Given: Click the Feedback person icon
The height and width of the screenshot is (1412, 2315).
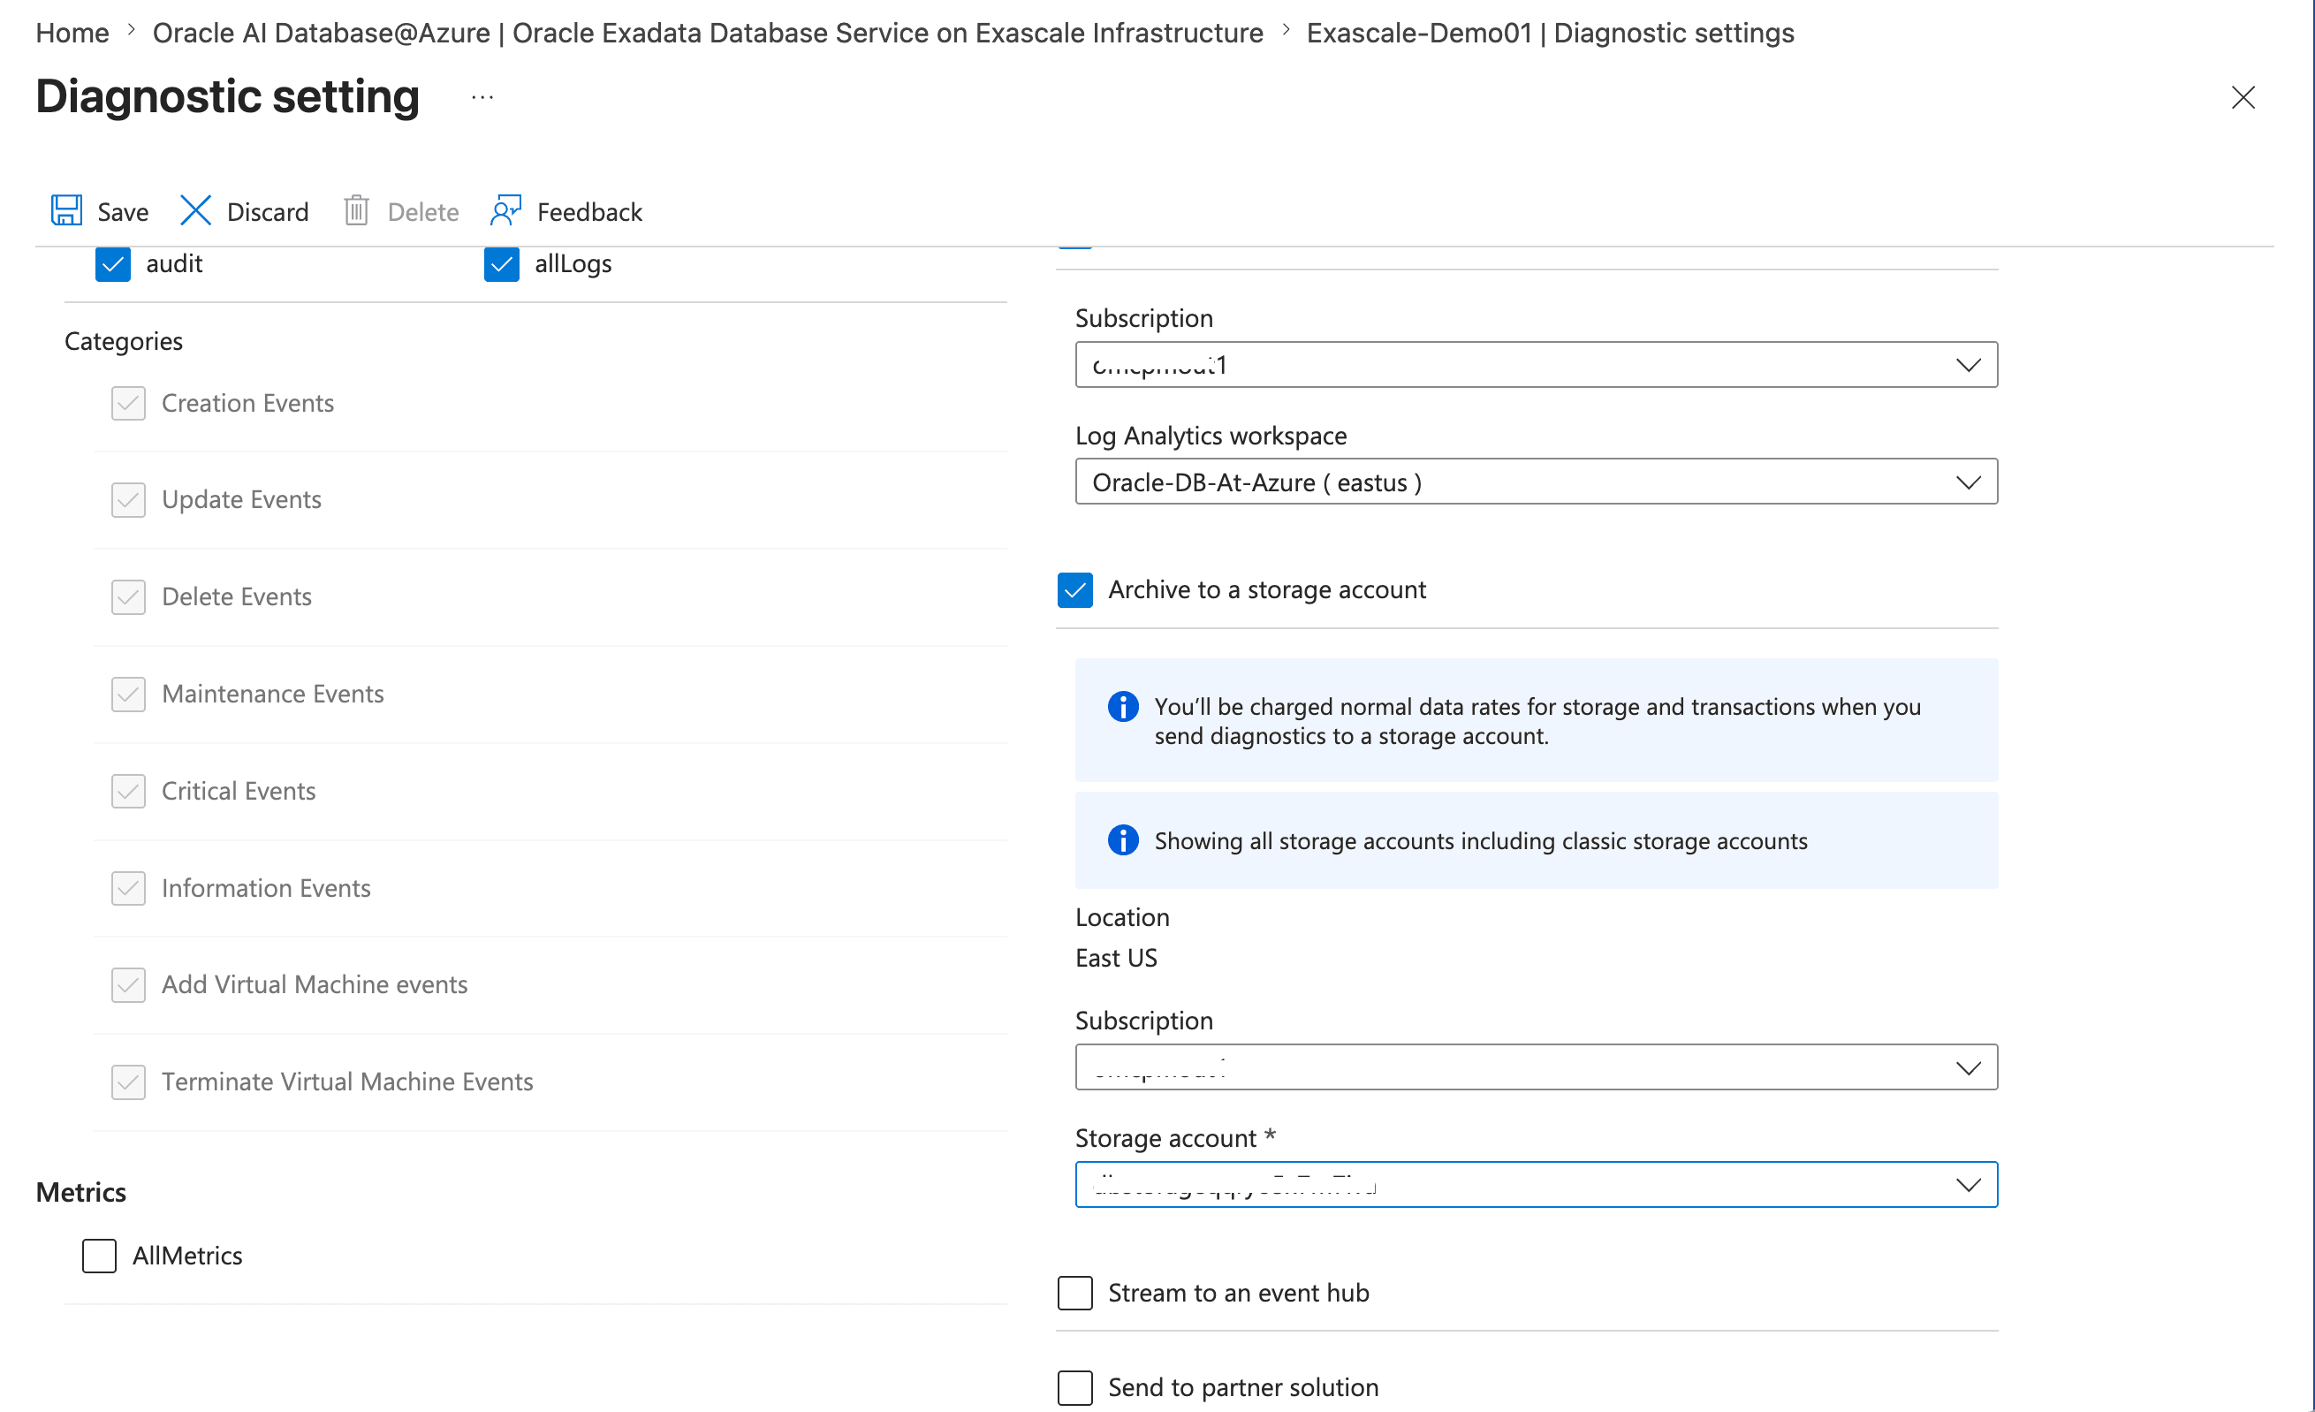Looking at the screenshot, I should coord(505,211).
